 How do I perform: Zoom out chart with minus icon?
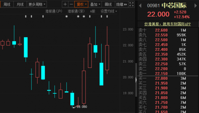click(71, 4)
